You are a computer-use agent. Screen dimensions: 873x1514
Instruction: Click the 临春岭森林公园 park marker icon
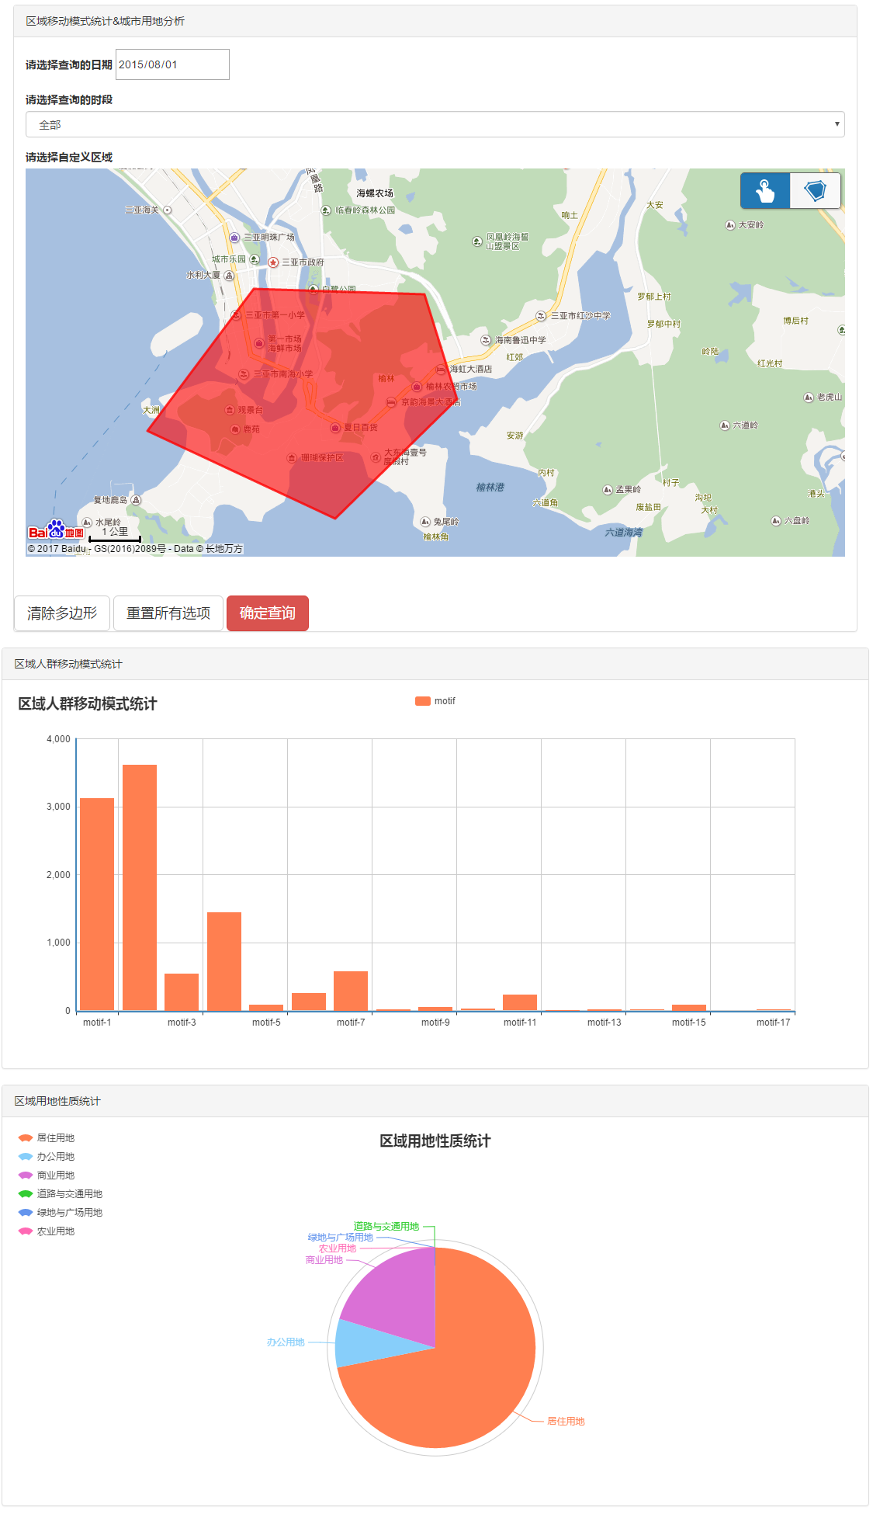pos(327,210)
